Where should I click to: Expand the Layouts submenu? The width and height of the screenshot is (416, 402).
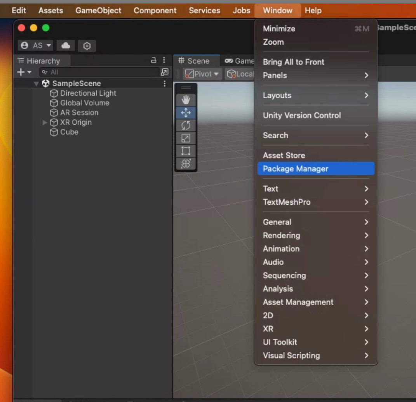[x=316, y=95]
